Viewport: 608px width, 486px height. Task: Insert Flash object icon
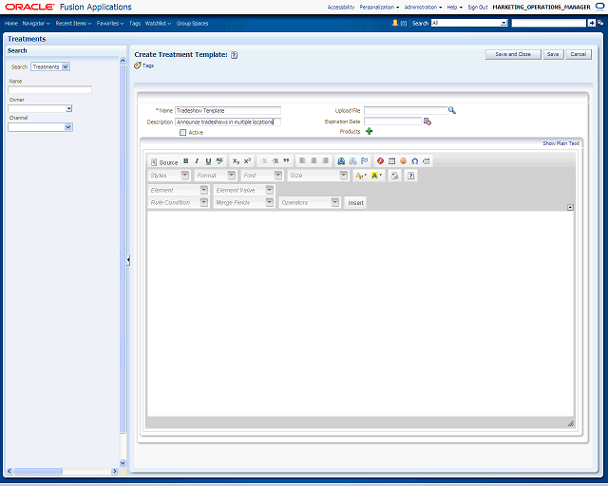(x=380, y=160)
